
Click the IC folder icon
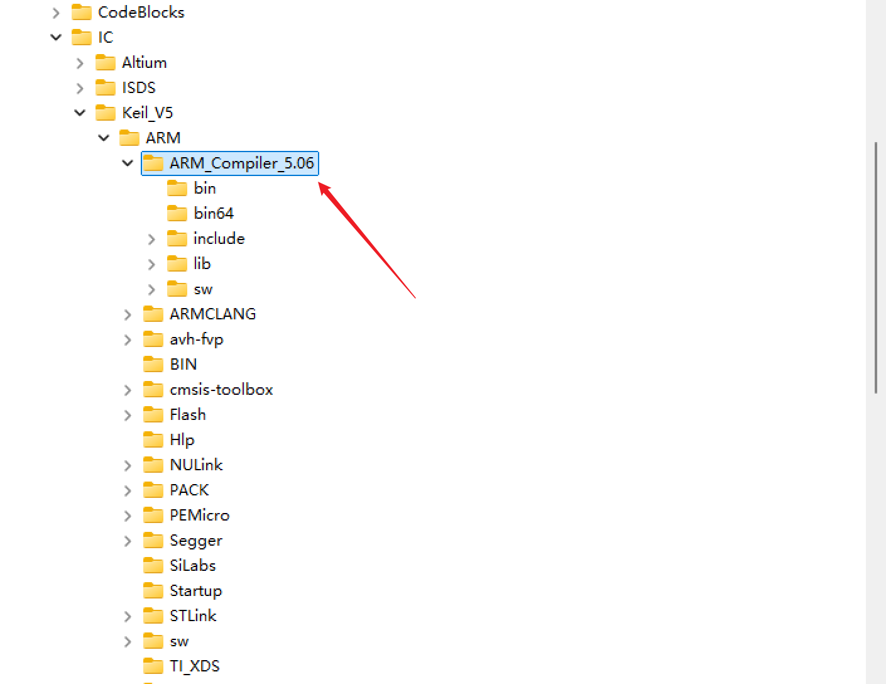(81, 37)
